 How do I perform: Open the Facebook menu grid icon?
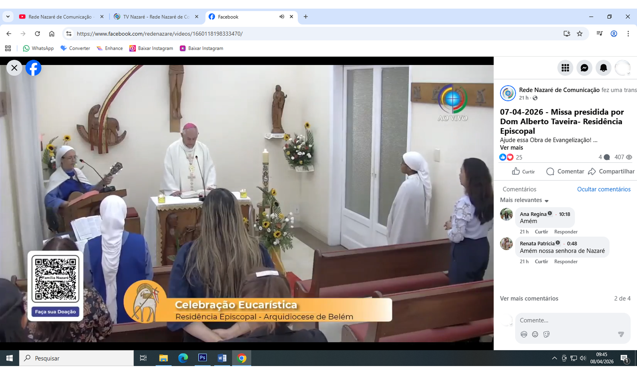(x=565, y=68)
